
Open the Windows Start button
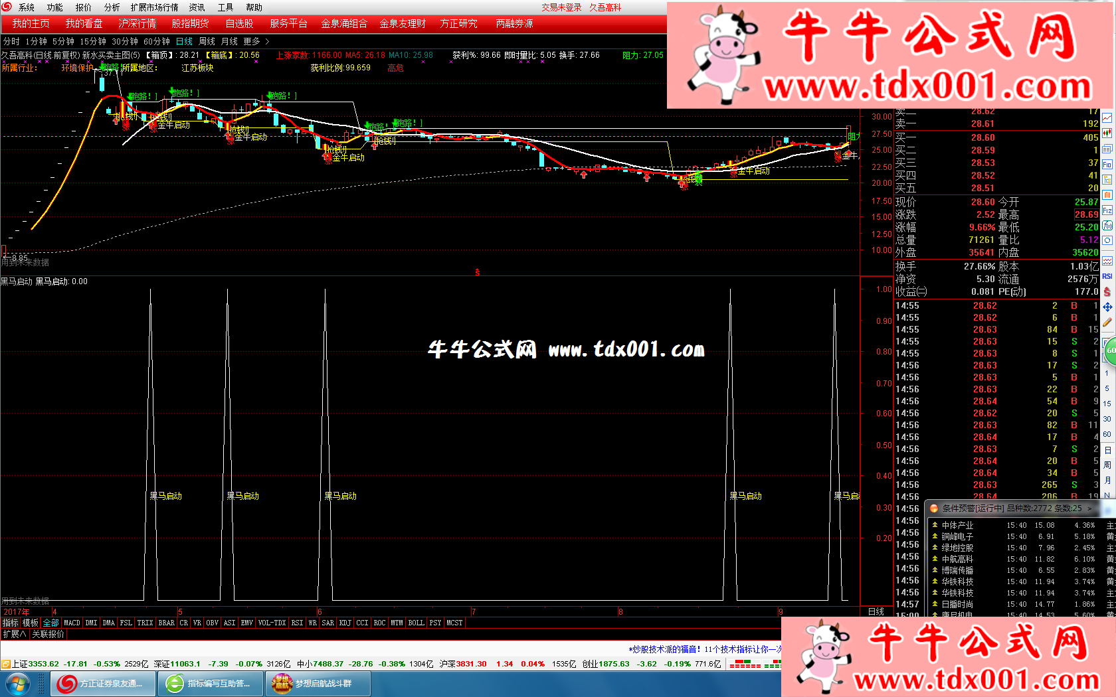pos(18,684)
